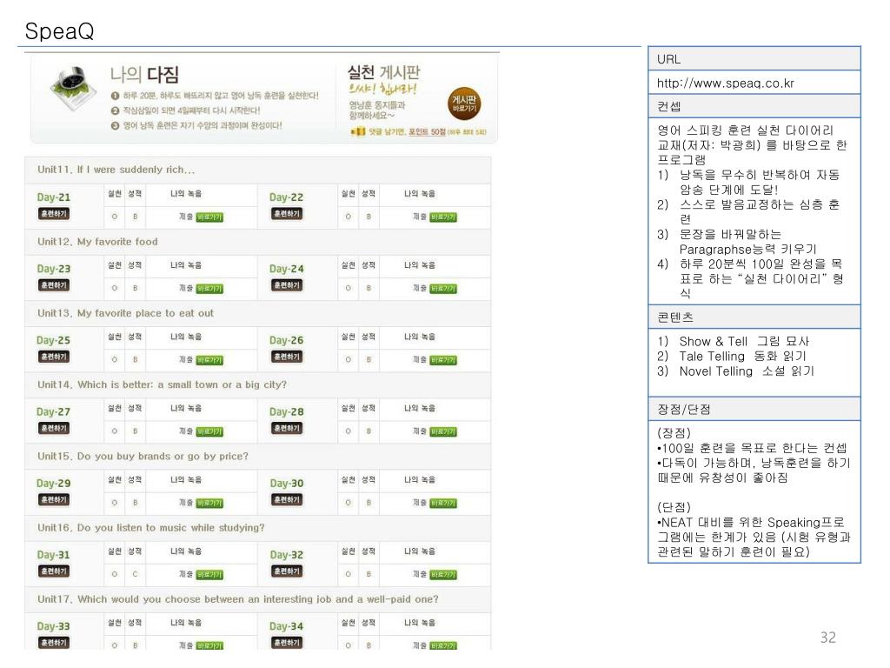Click the 실천 게시판 heading
Screen dimensions: 890x668
point(383,72)
